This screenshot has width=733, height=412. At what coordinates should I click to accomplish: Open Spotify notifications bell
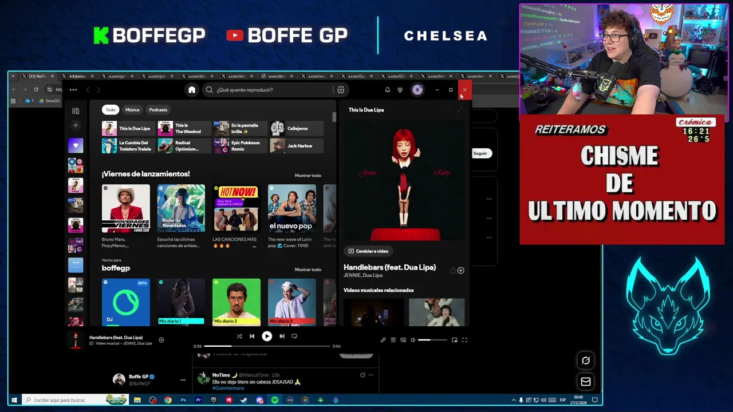(387, 90)
